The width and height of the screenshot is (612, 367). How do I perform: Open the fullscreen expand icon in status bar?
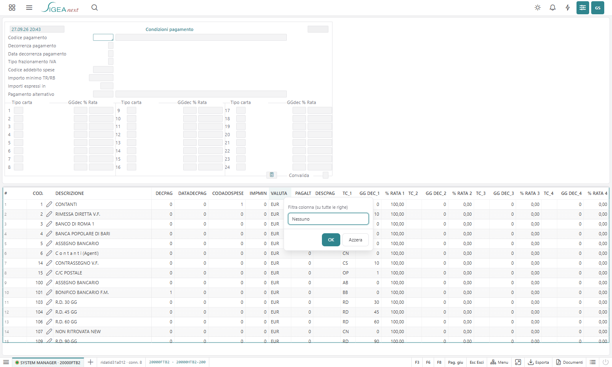pos(518,362)
